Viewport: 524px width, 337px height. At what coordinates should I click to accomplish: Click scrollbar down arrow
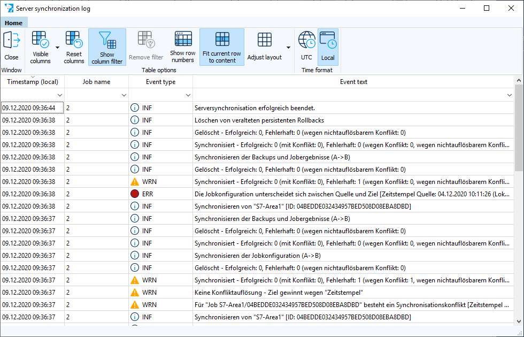point(519,321)
